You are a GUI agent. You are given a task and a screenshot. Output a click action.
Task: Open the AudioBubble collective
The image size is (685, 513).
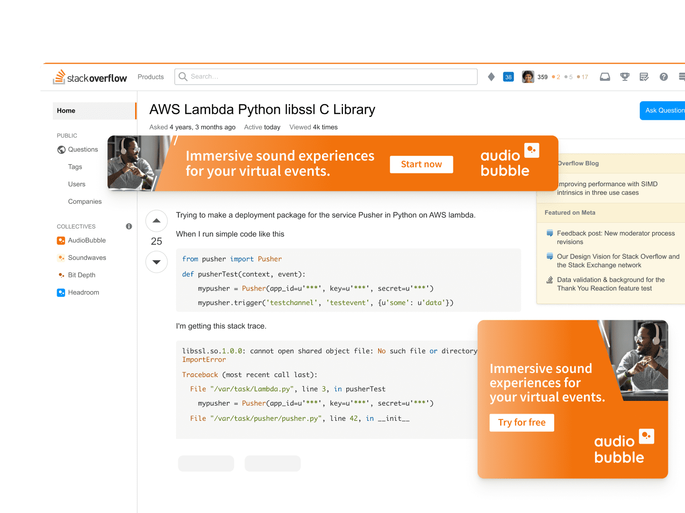87,240
